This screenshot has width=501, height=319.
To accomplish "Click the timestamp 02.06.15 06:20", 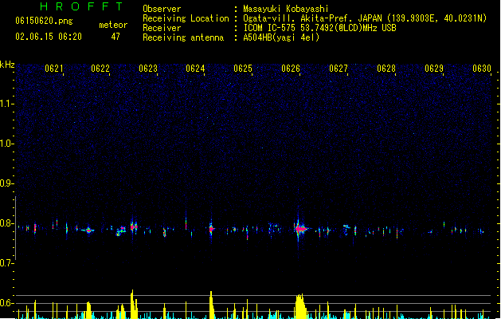I will pyautogui.click(x=49, y=37).
